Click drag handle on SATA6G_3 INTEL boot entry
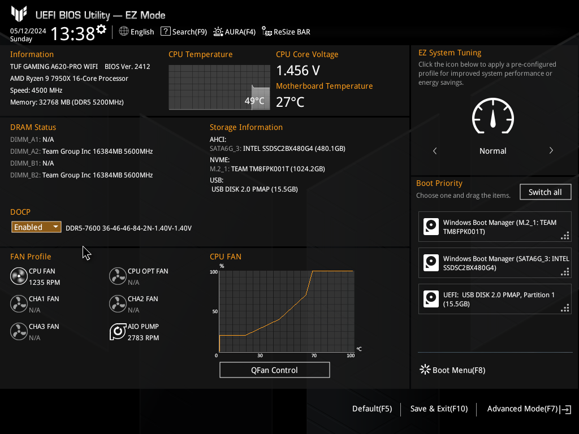Viewport: 579px width, 434px height. [565, 272]
